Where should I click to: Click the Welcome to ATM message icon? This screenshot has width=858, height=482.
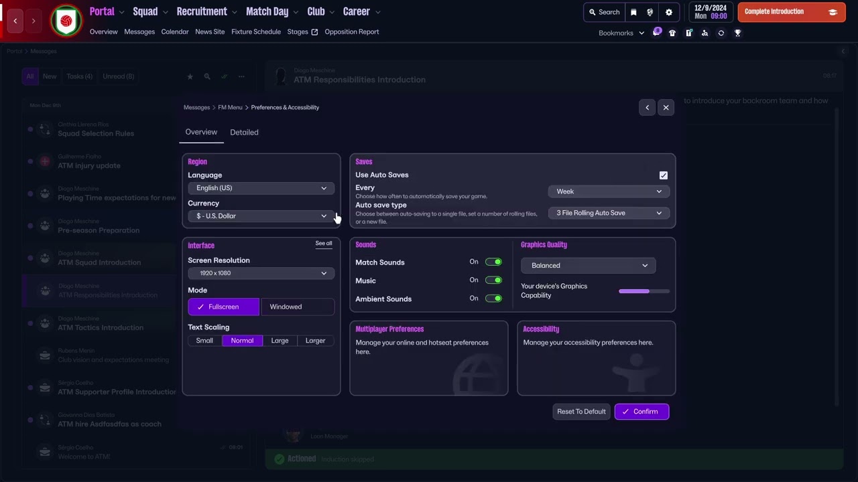[x=45, y=452]
